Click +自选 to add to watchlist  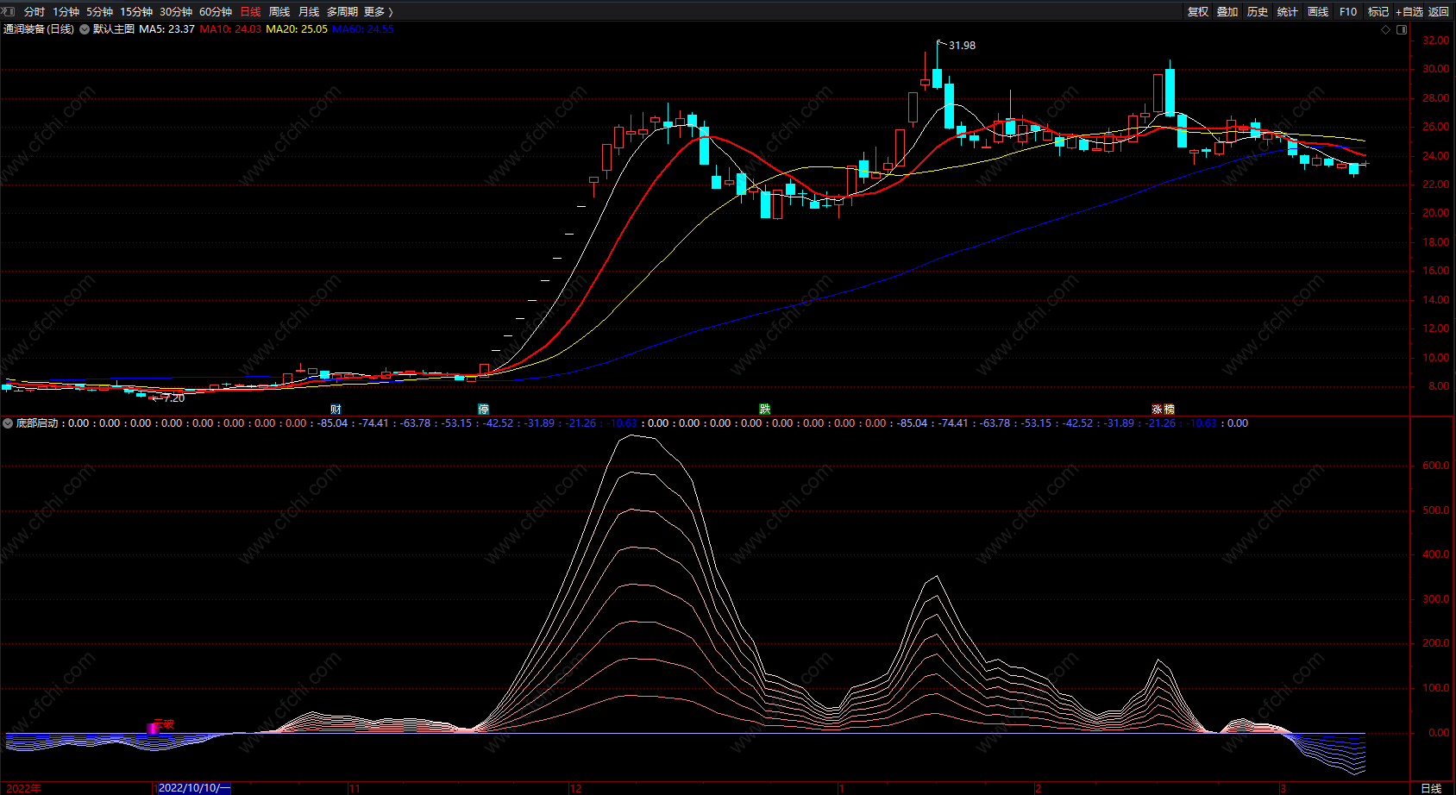(x=1409, y=11)
